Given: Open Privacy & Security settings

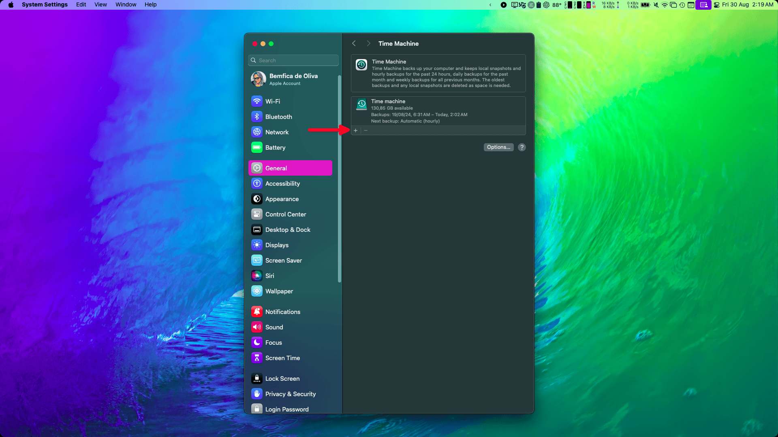Looking at the screenshot, I should pos(290,394).
